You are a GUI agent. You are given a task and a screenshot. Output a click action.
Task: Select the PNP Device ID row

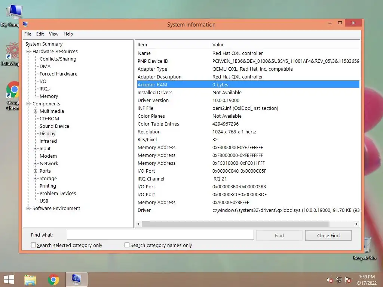tap(248, 61)
